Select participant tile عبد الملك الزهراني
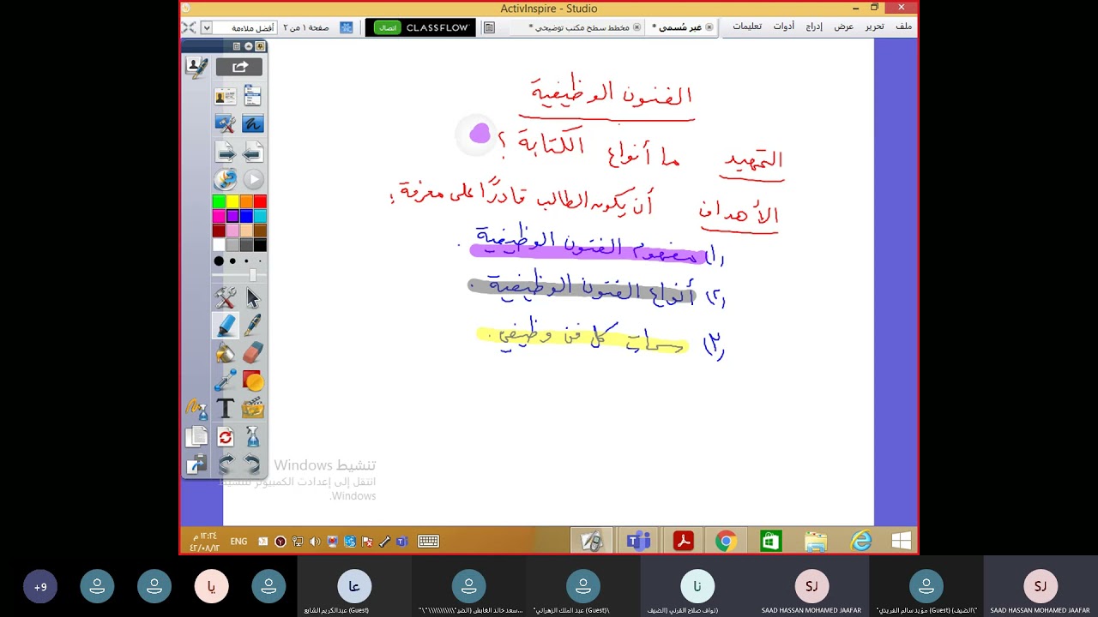This screenshot has height=617, width=1098. pos(583,586)
